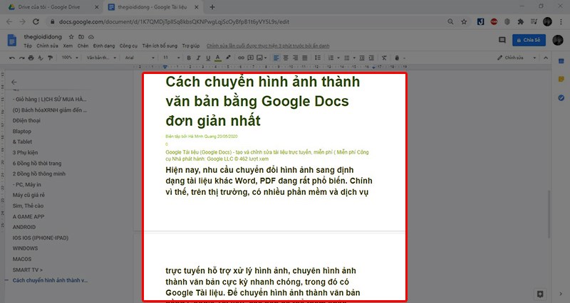Screen dimensions: 570x303
Task: Align text to the right
Action: point(295,58)
